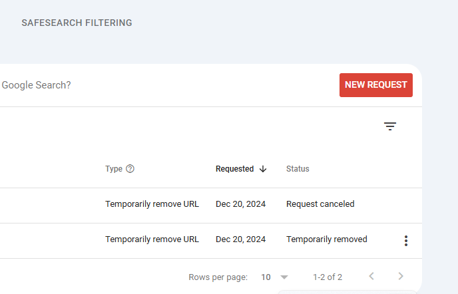Click the 1-2 of 2 pagination text
Image resolution: width=458 pixels, height=294 pixels.
tap(328, 277)
